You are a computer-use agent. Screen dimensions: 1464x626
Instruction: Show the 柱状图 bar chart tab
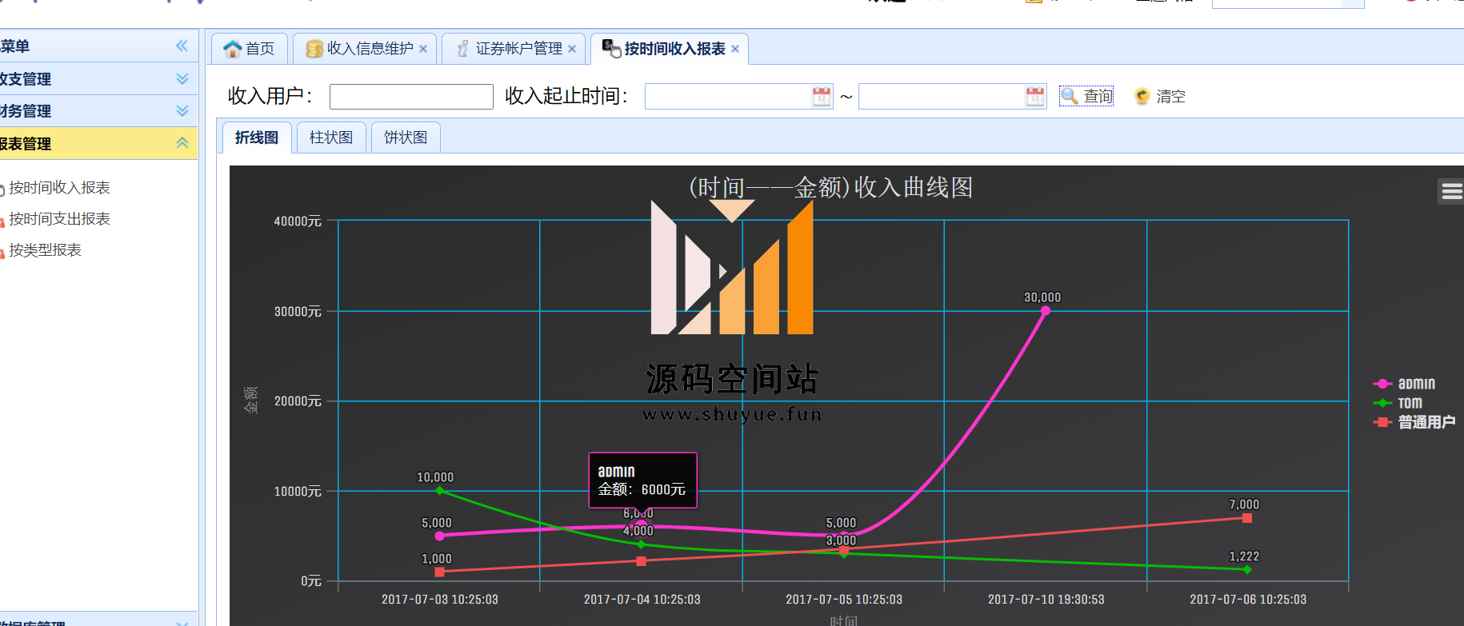[x=331, y=138]
